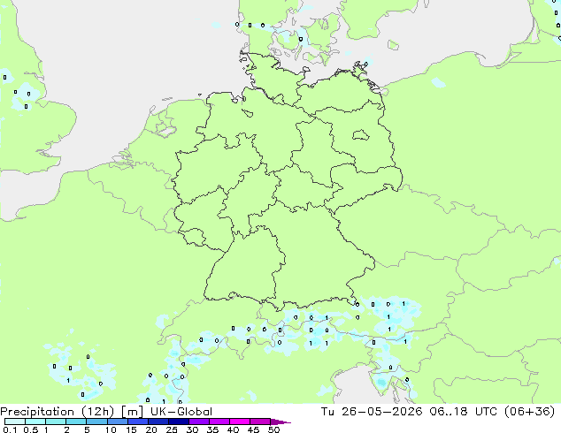Click the 20–25 dark blue legend swatch

tap(158, 422)
